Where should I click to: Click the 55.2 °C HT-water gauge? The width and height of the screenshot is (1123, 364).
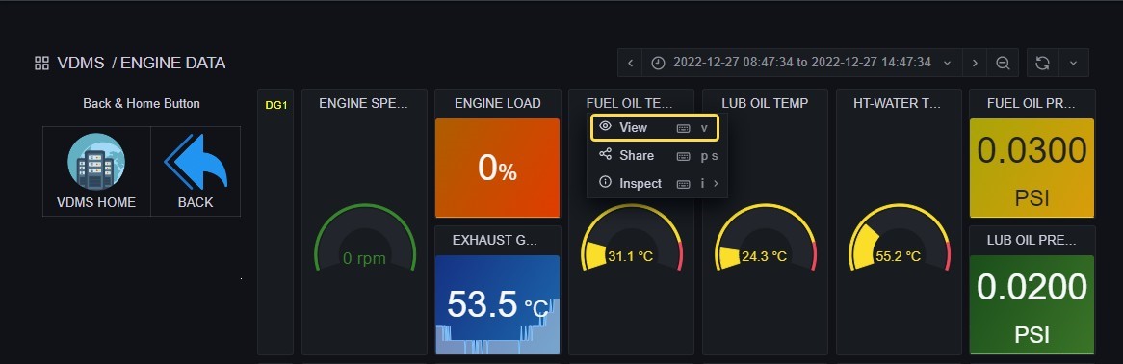[x=899, y=239]
